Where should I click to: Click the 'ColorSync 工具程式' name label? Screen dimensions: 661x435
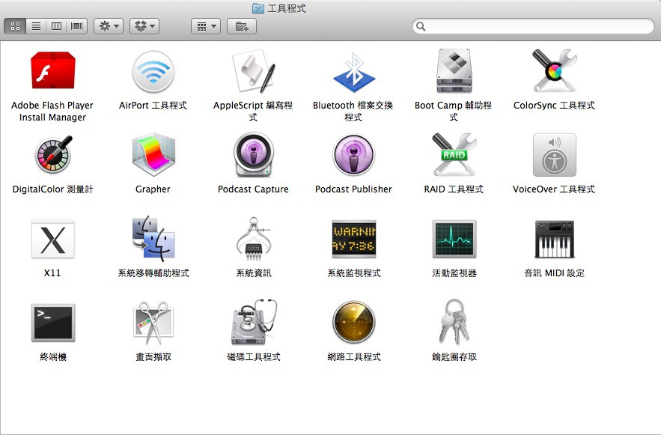click(x=555, y=105)
